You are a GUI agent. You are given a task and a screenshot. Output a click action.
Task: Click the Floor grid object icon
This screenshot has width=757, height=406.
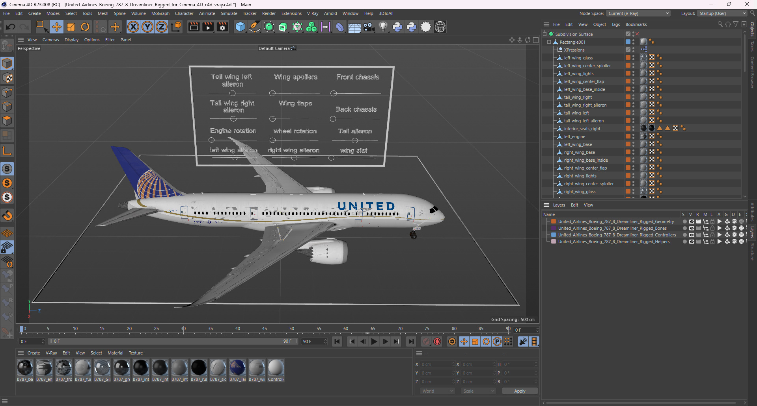pos(354,27)
